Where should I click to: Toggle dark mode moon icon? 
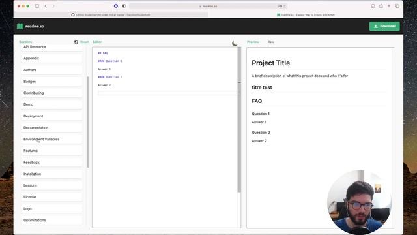click(x=235, y=43)
